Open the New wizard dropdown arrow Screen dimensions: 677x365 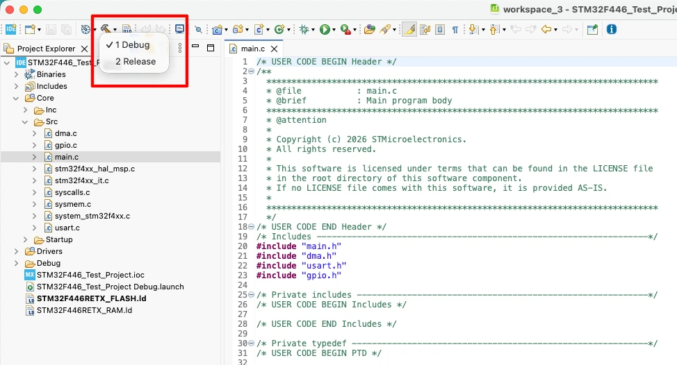[x=40, y=30]
